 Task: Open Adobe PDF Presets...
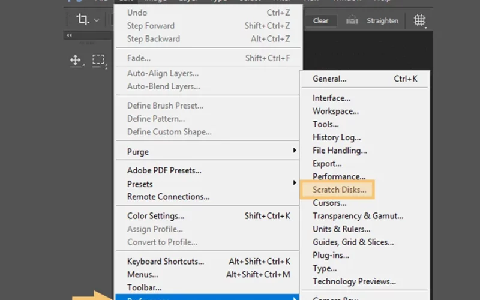(x=208, y=170)
